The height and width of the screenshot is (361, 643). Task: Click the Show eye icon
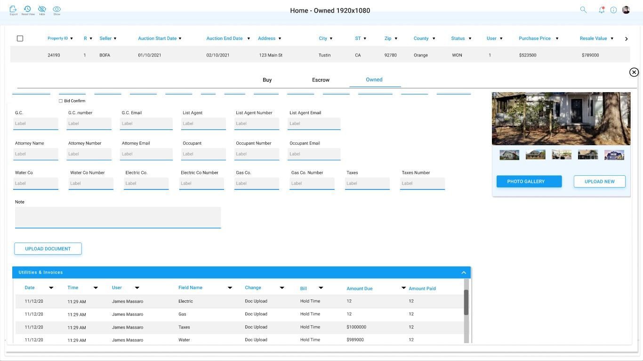click(x=57, y=9)
